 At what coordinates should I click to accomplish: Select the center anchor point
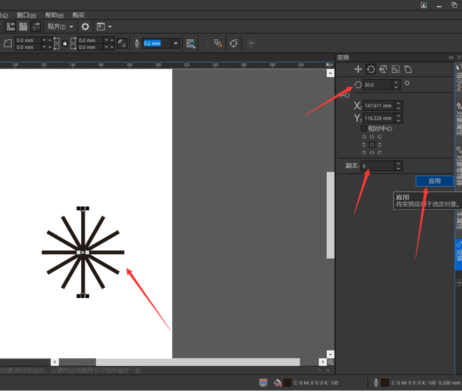click(372, 144)
